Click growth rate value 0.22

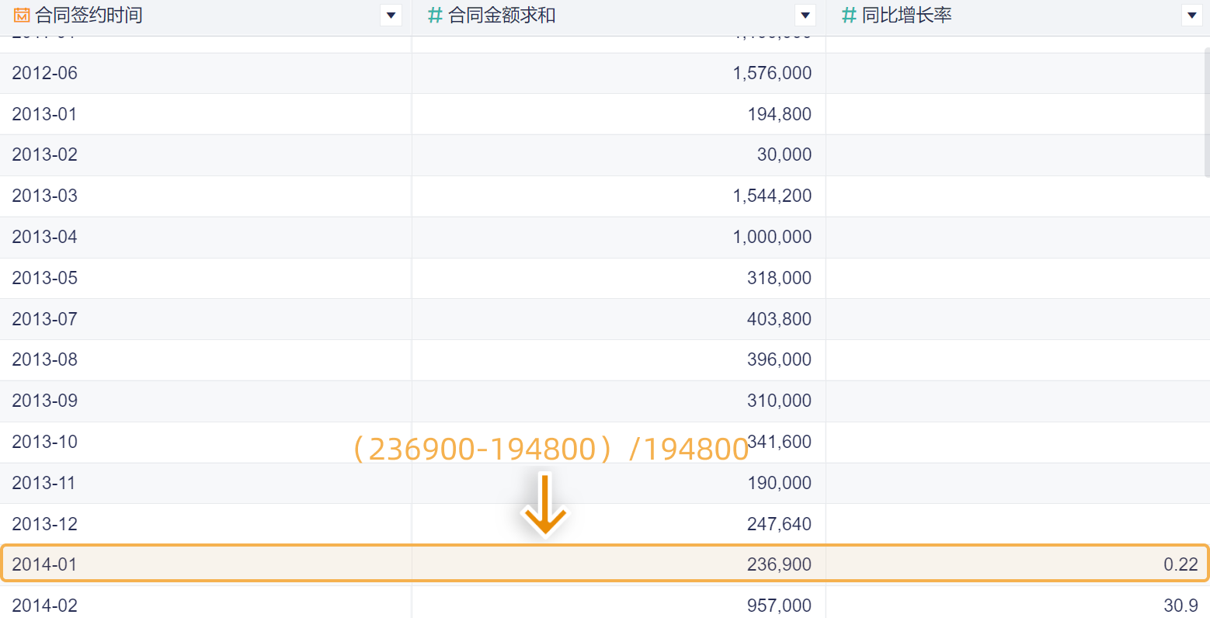coord(1180,564)
